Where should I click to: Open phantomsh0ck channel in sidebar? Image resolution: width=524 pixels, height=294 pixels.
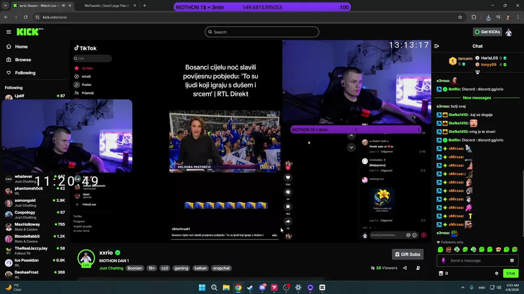click(35, 191)
